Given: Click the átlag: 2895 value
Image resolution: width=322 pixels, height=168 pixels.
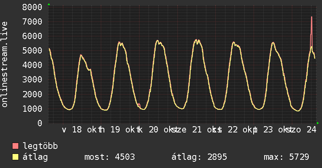Looking at the screenshot, I should tap(199, 157).
